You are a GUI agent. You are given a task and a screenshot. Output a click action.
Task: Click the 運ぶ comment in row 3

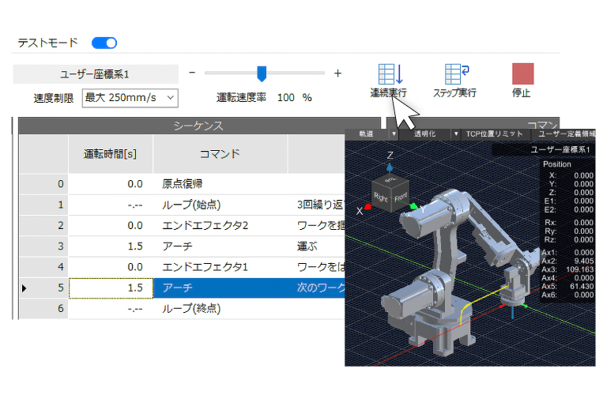[x=307, y=246]
